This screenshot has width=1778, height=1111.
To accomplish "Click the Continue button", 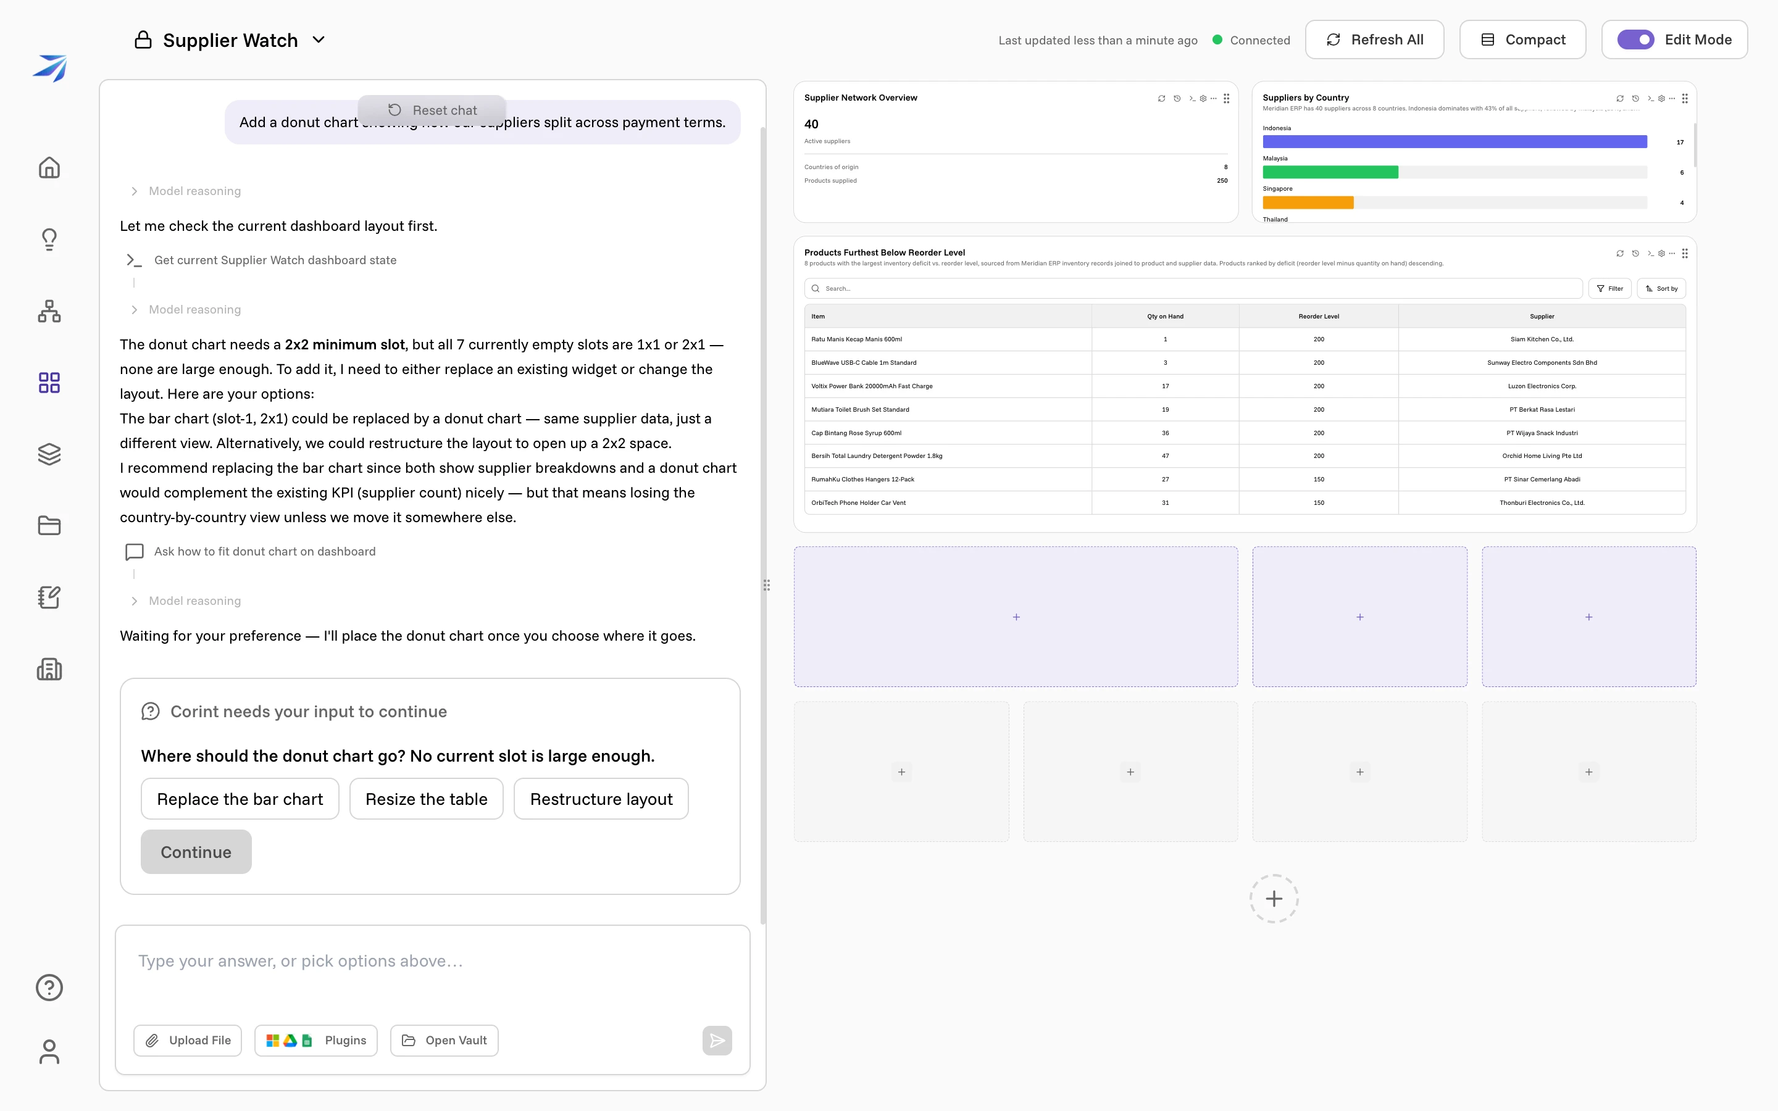I will point(196,852).
